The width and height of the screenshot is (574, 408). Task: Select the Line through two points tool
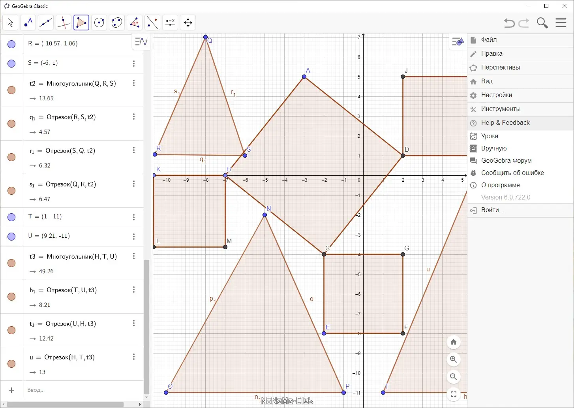[46, 23]
